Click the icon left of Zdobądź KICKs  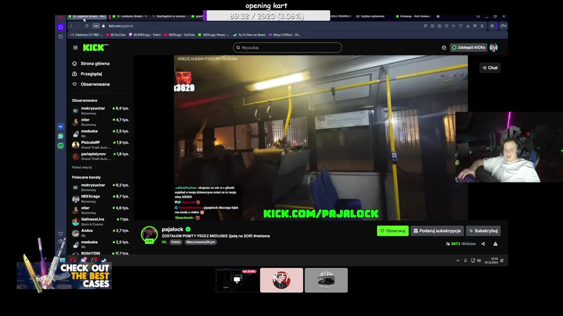[x=444, y=47]
